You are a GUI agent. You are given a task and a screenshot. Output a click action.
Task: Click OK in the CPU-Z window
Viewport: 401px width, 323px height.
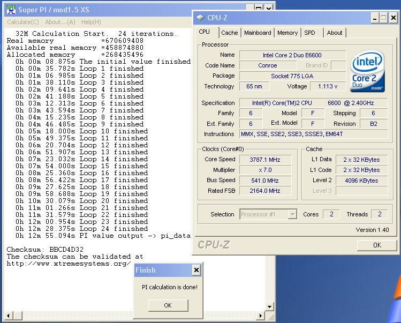pyautogui.click(x=377, y=245)
